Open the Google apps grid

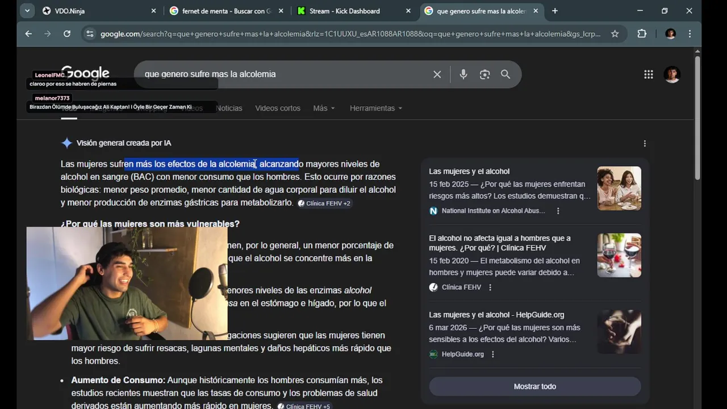pos(648,74)
